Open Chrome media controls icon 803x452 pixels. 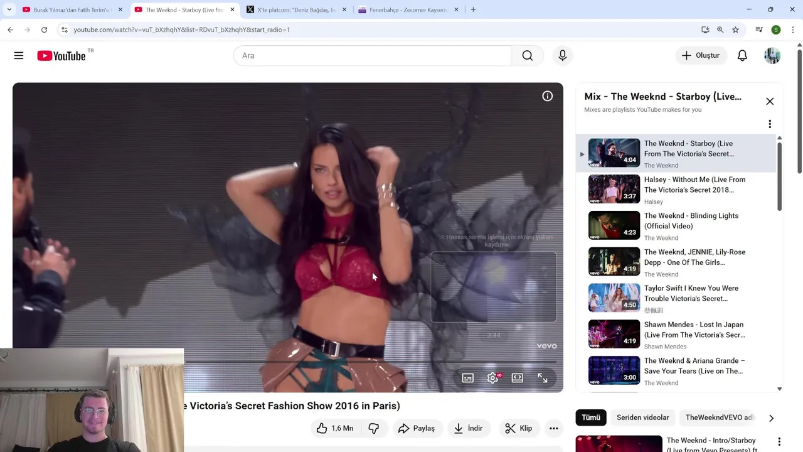[759, 30]
